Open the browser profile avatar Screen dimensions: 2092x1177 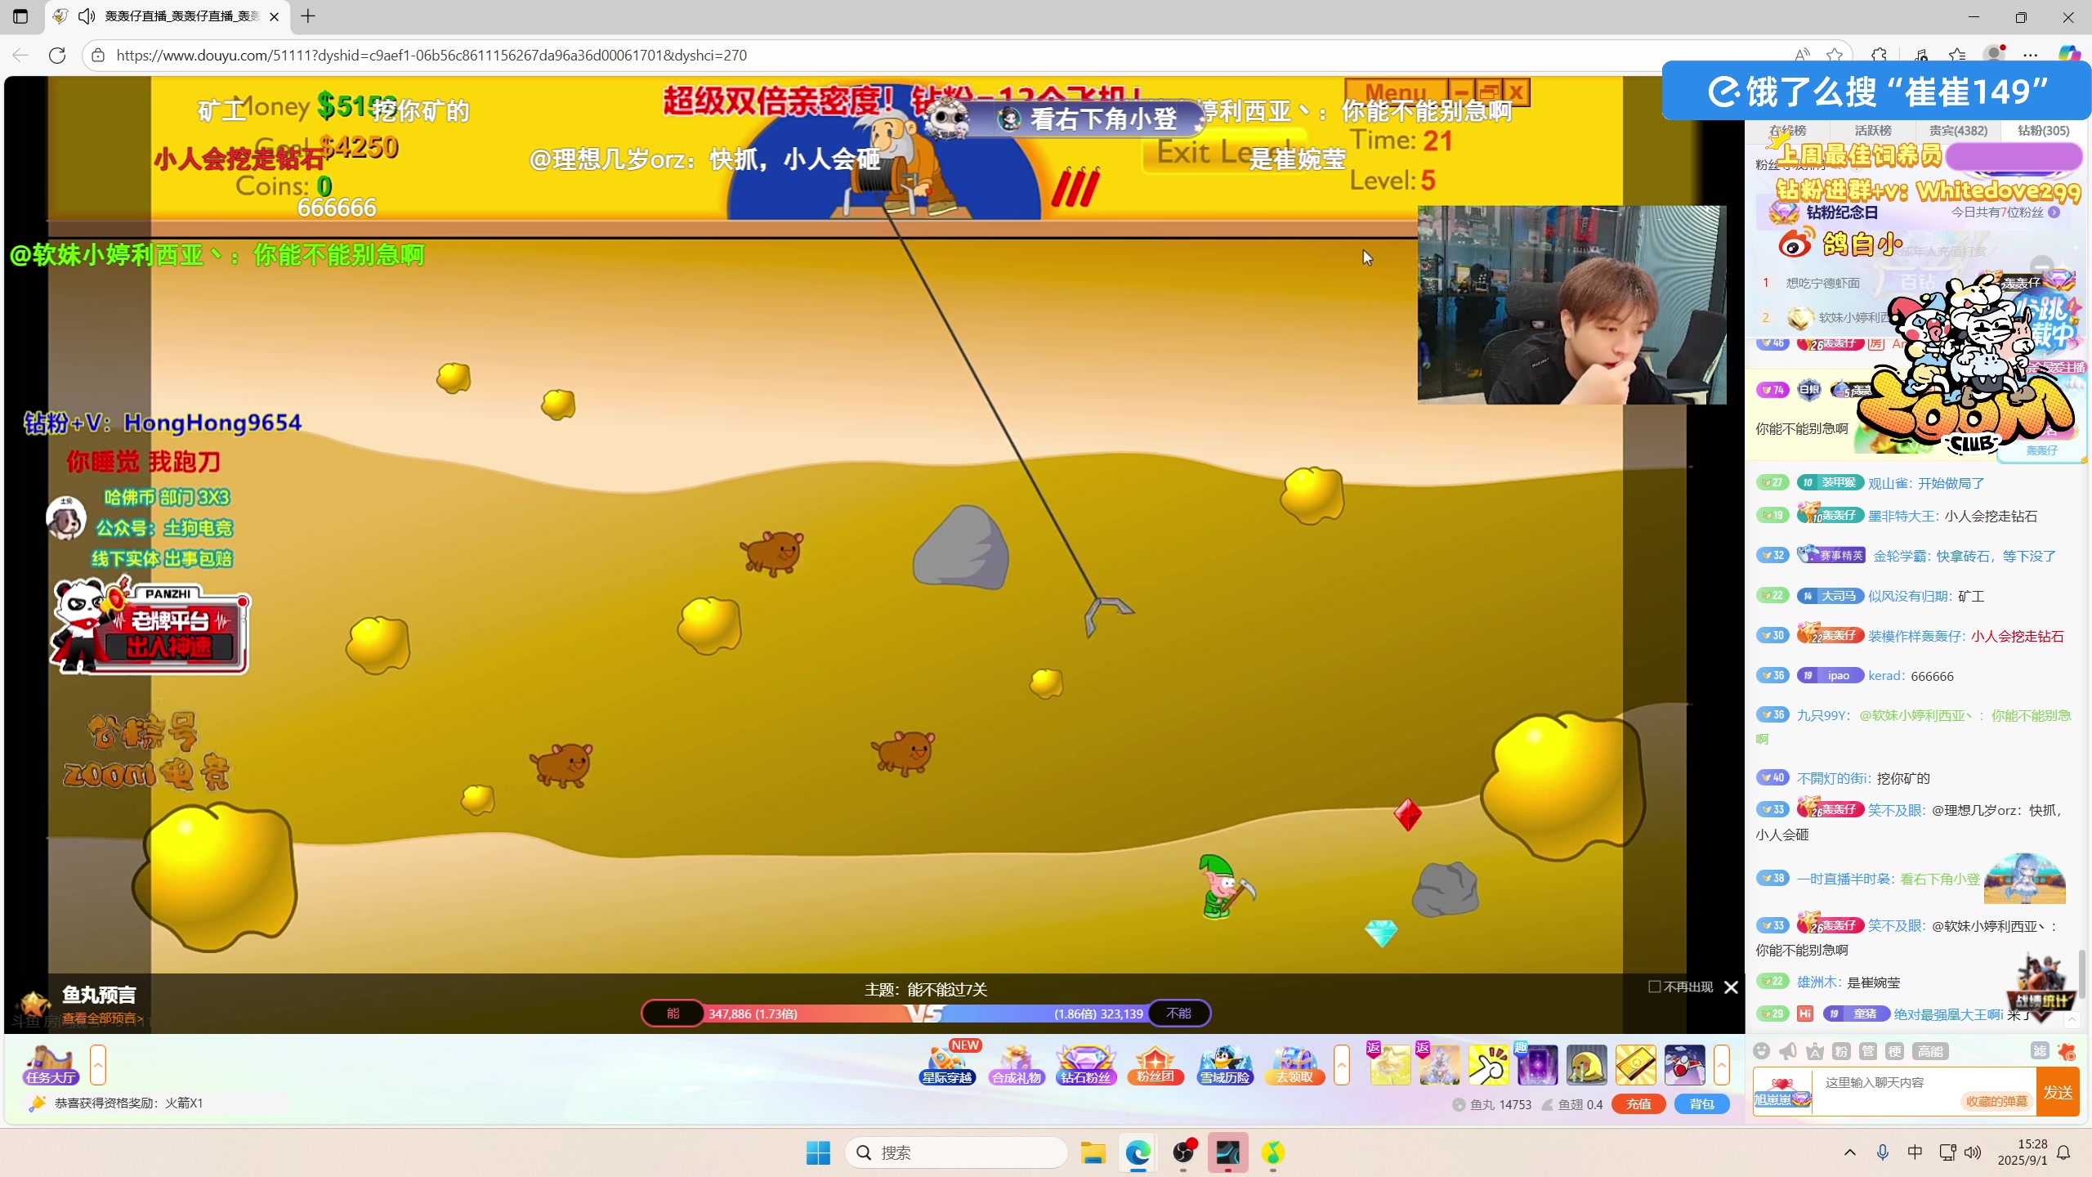(1995, 55)
